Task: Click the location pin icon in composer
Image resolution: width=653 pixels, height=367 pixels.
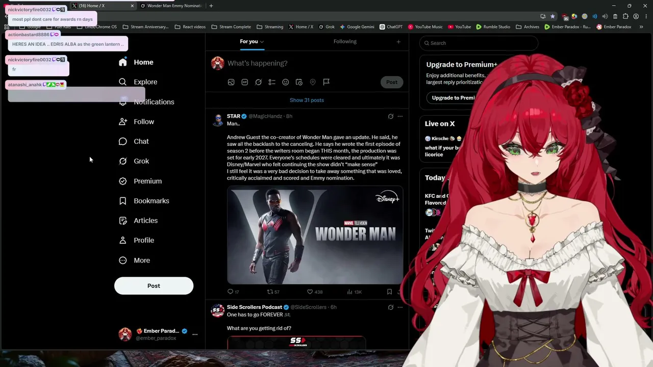Action: (313, 82)
